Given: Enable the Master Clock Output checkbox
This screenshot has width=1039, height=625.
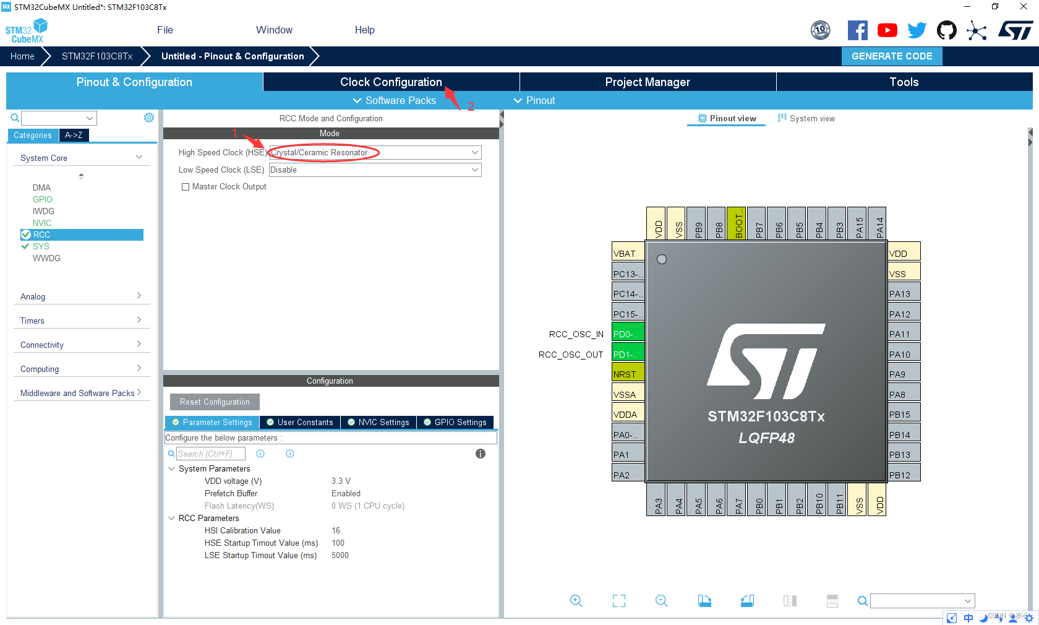Looking at the screenshot, I should (x=186, y=186).
